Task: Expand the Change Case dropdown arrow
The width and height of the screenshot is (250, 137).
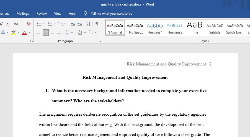Action: [20, 24]
